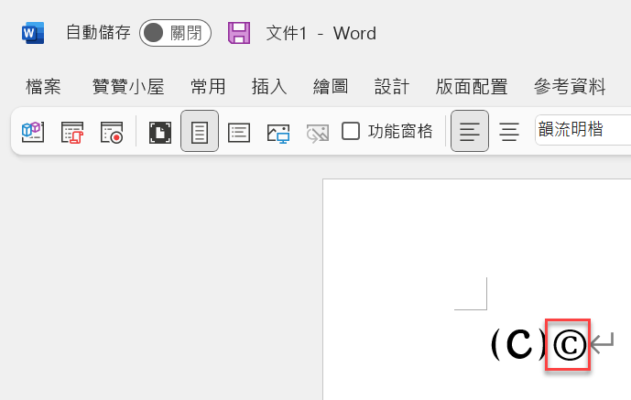Viewport: 631px width, 400px height.
Task: Click the record macro red dot icon
Action: tap(112, 132)
